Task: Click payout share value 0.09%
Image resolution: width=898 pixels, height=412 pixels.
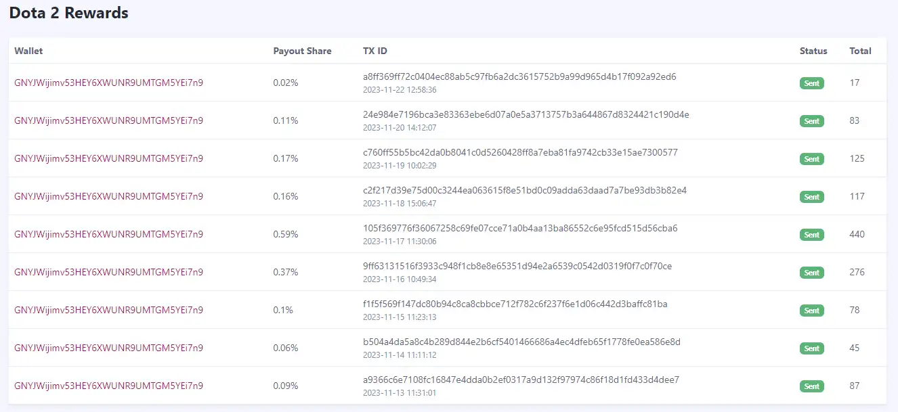Action: pyautogui.click(x=286, y=386)
